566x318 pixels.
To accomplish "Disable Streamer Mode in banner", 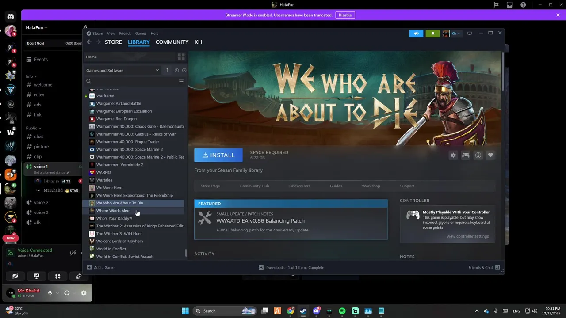I will pos(345,15).
